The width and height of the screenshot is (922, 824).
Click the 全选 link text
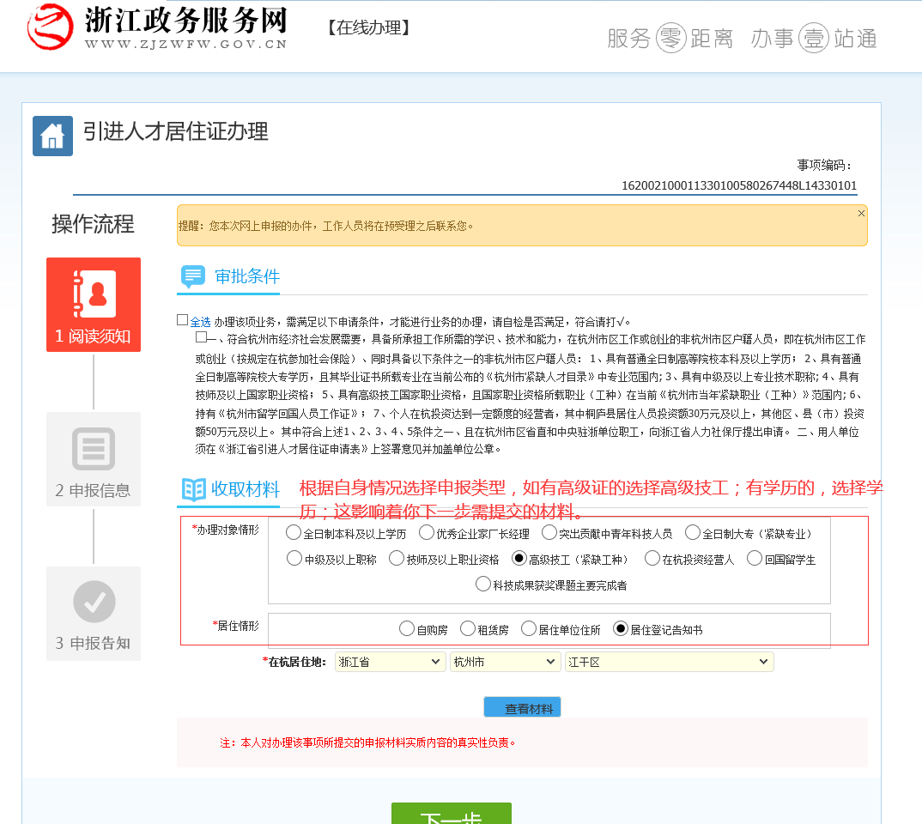click(201, 322)
